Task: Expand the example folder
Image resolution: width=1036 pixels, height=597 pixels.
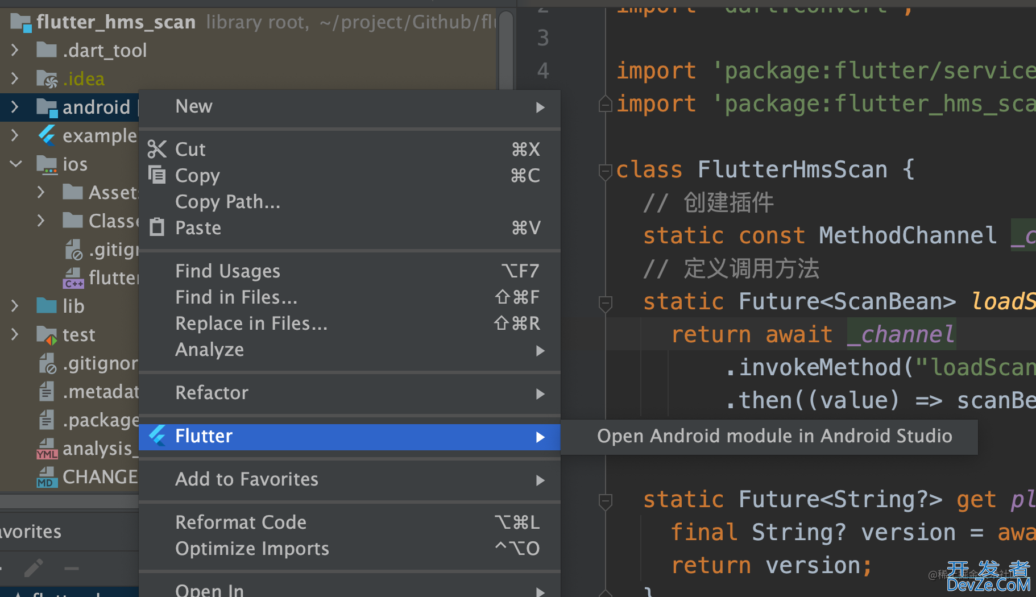Action: tap(15, 135)
